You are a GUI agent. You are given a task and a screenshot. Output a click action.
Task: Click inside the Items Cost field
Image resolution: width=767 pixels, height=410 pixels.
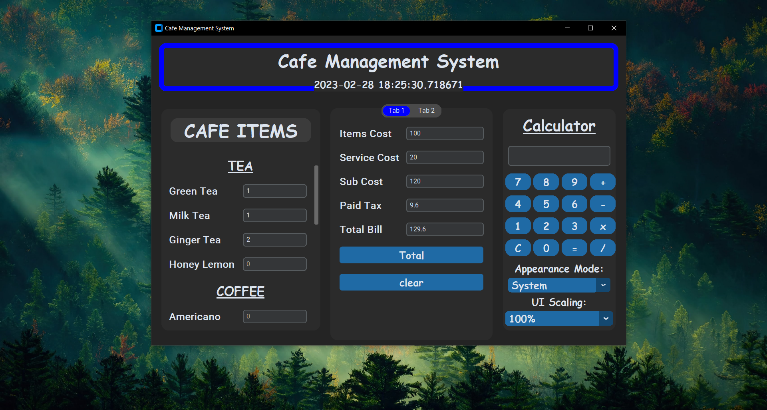click(x=445, y=133)
